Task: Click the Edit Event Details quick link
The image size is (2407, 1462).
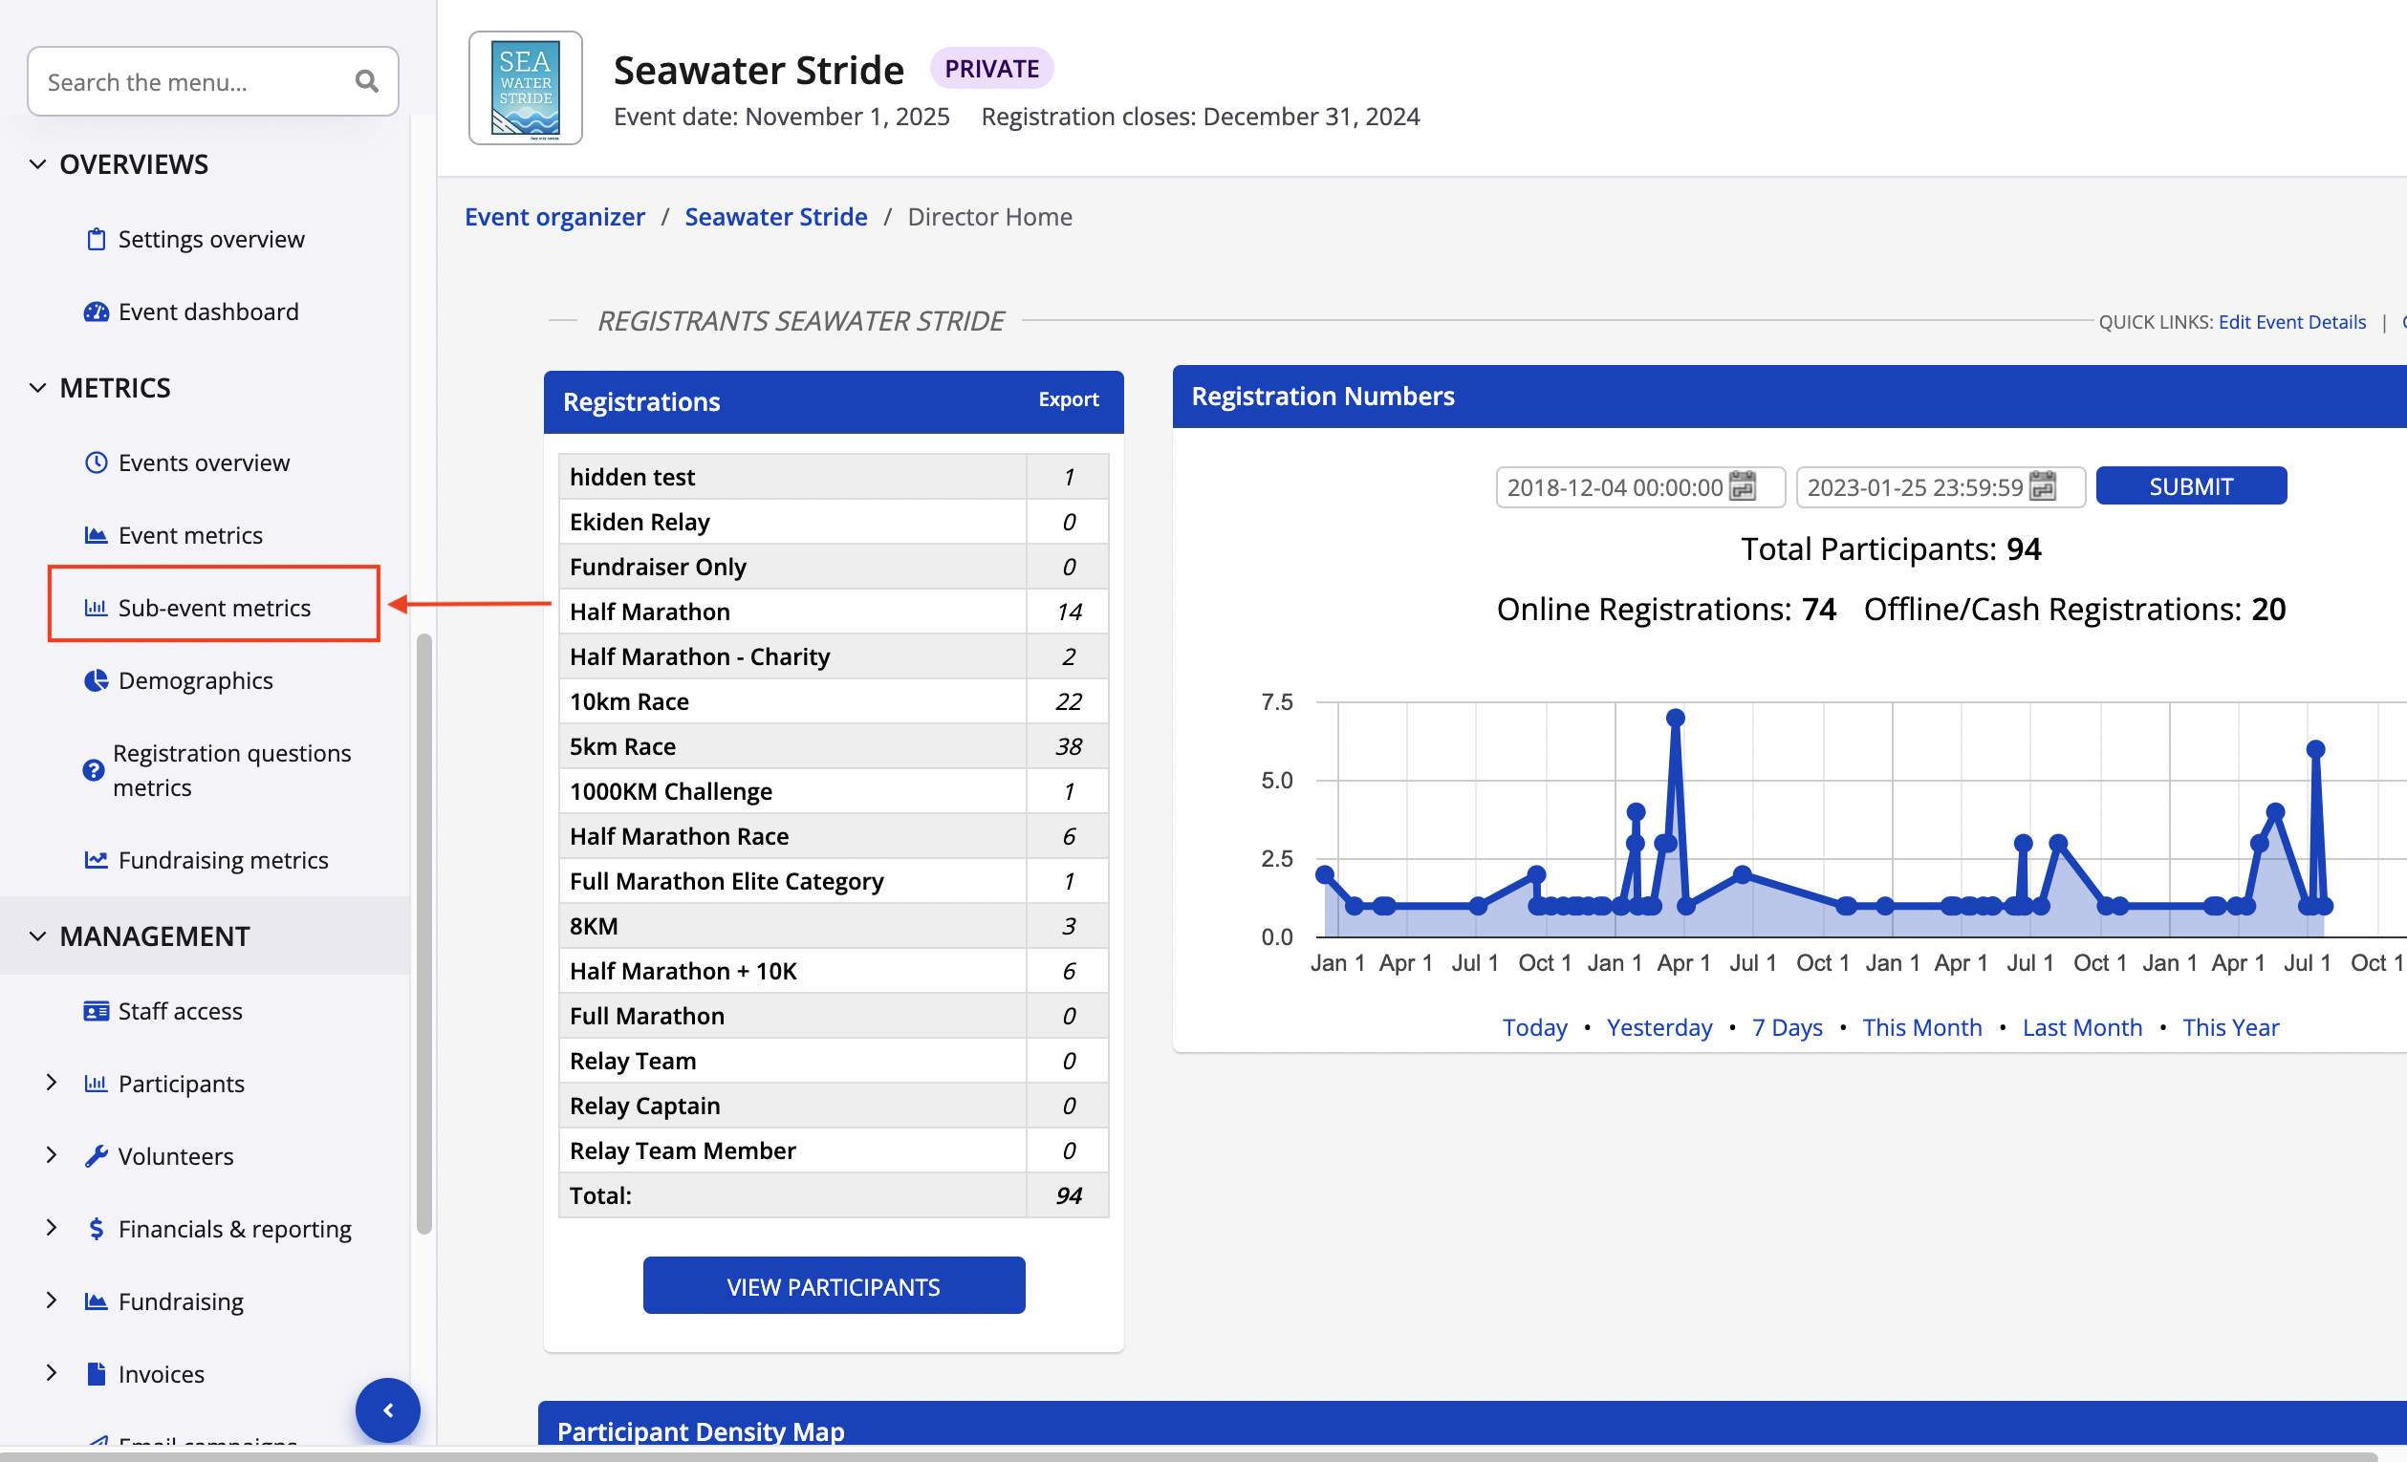Action: [2290, 322]
